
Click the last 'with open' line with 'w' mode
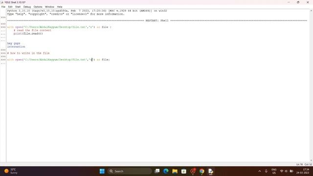point(58,60)
